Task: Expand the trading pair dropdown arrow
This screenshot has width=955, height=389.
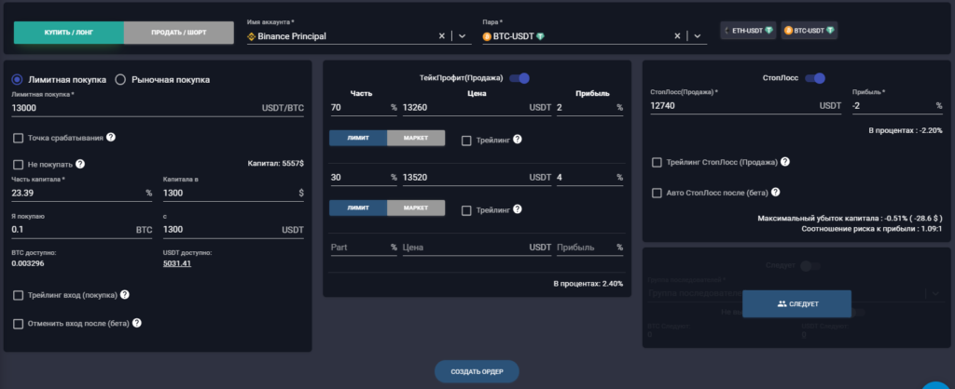Action: 698,36
